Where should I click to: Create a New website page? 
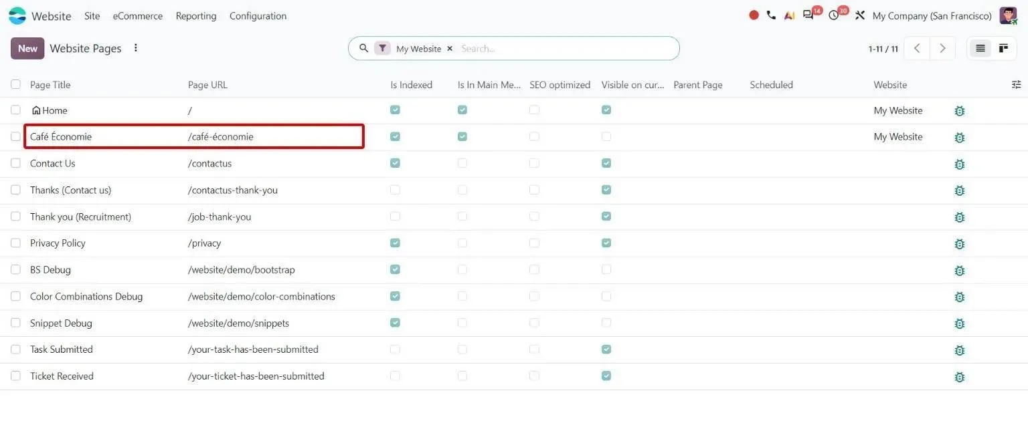(27, 48)
